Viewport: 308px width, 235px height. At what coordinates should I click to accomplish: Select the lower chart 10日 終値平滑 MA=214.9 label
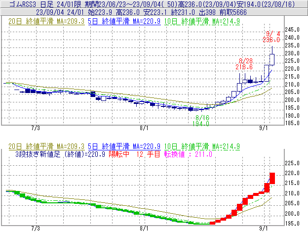[202, 146]
